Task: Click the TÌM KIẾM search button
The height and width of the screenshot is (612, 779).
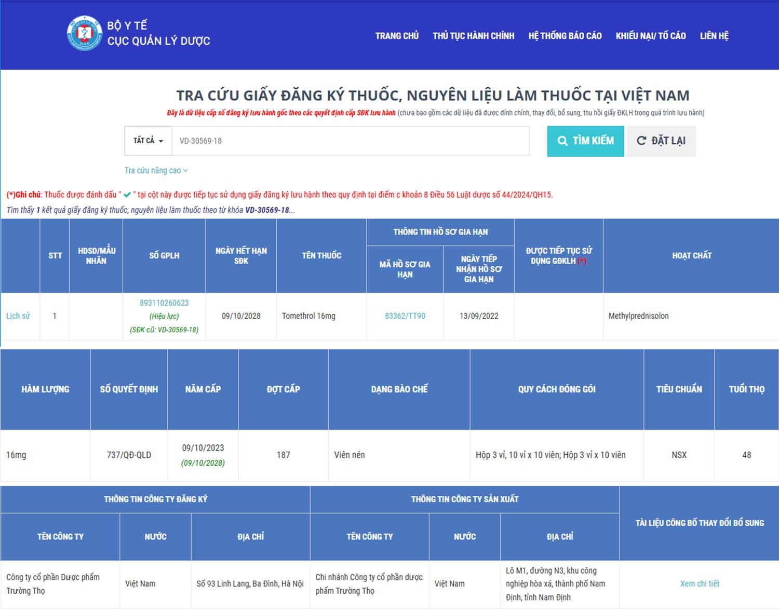Action: (585, 141)
